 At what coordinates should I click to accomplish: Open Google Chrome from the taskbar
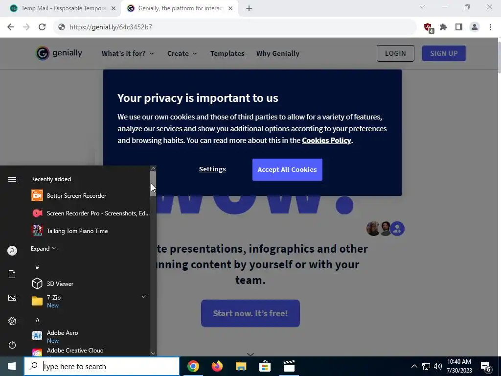pyautogui.click(x=193, y=366)
